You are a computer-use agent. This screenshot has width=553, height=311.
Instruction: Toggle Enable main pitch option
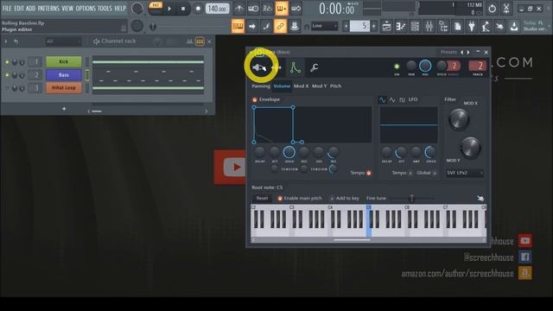[x=300, y=198]
